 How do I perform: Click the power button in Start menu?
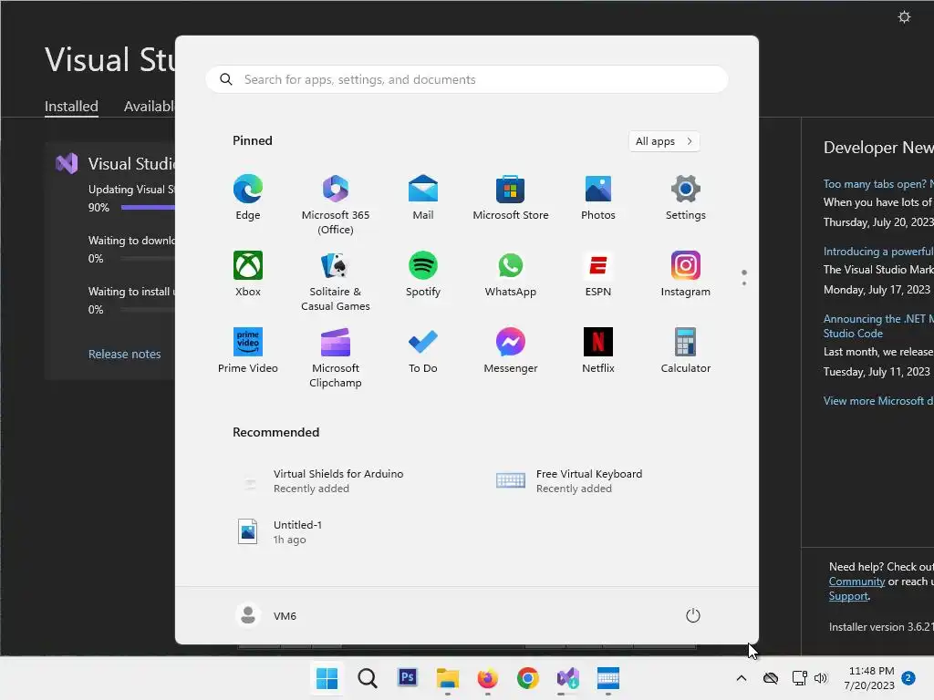click(693, 615)
